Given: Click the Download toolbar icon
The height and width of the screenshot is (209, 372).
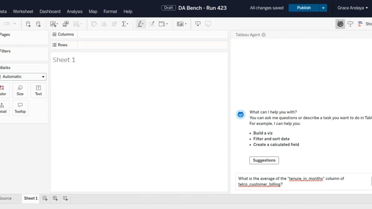Looking at the screenshot, I should [x=198, y=24].
